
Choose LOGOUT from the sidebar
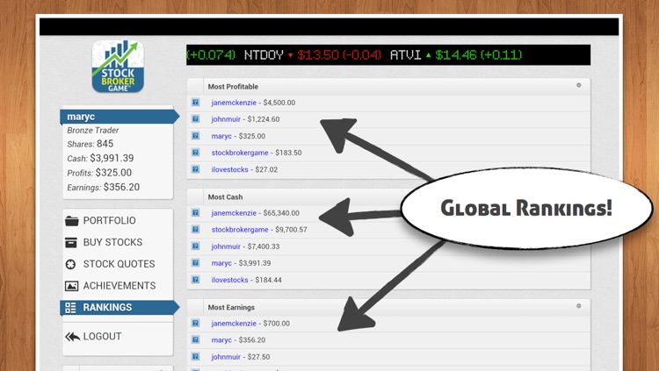(102, 337)
